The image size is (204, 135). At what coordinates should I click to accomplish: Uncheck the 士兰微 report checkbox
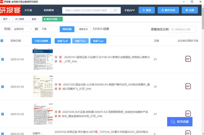[3, 87]
